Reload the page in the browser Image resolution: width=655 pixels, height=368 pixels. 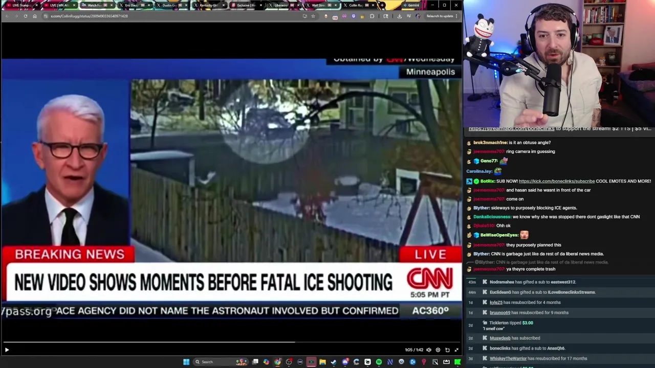pos(25,16)
